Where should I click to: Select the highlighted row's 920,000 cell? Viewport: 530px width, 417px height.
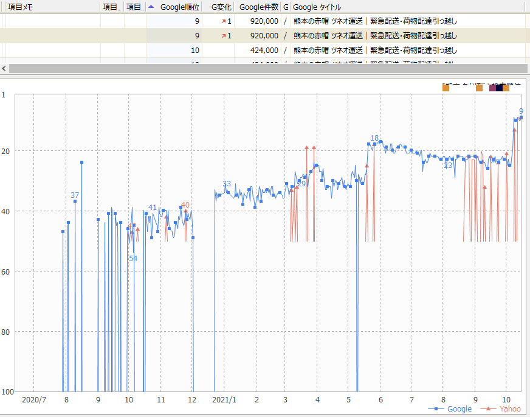coord(264,36)
